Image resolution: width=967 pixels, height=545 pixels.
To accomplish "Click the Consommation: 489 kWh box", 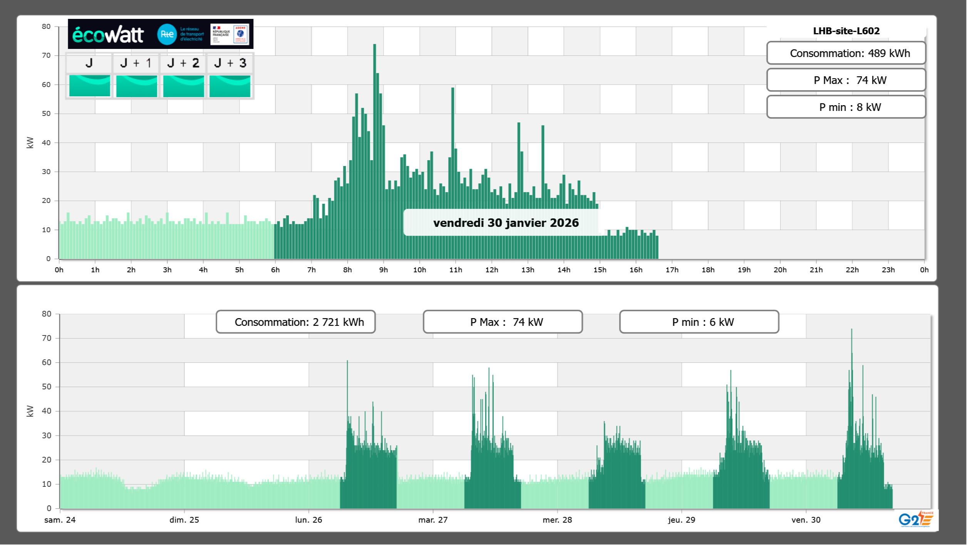I will pyautogui.click(x=846, y=53).
